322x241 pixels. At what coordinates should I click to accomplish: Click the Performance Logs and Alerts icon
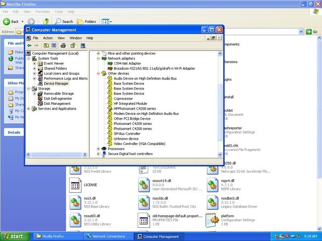click(x=40, y=78)
